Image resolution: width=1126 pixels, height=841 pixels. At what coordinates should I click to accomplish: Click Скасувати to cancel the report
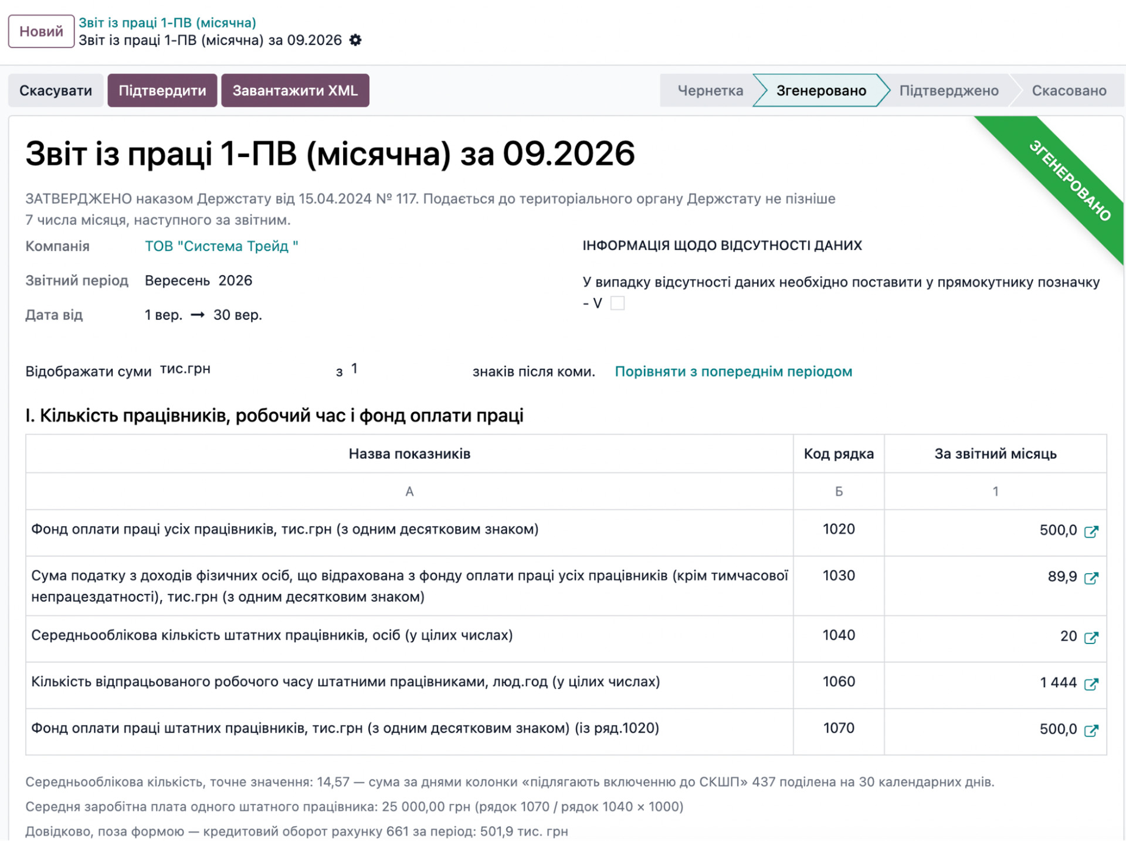[x=56, y=90]
